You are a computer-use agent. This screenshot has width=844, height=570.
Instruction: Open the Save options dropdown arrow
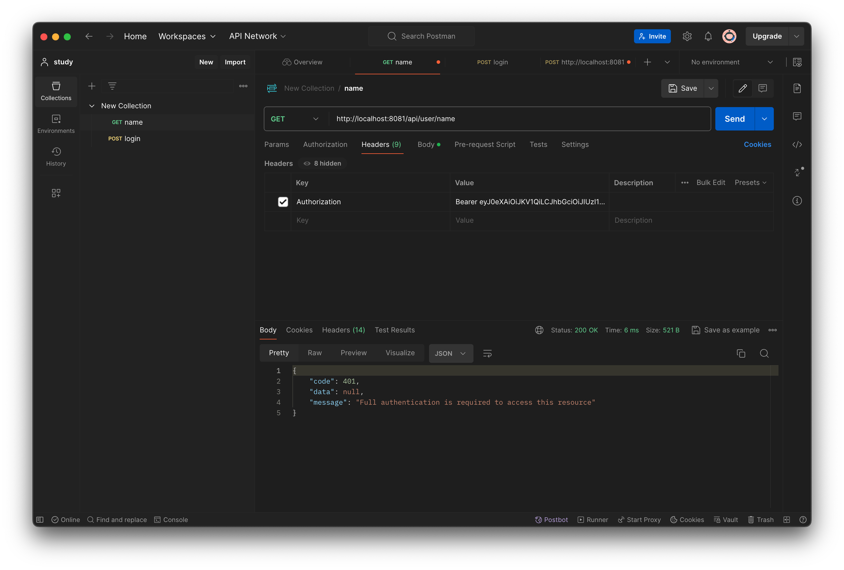pos(711,88)
